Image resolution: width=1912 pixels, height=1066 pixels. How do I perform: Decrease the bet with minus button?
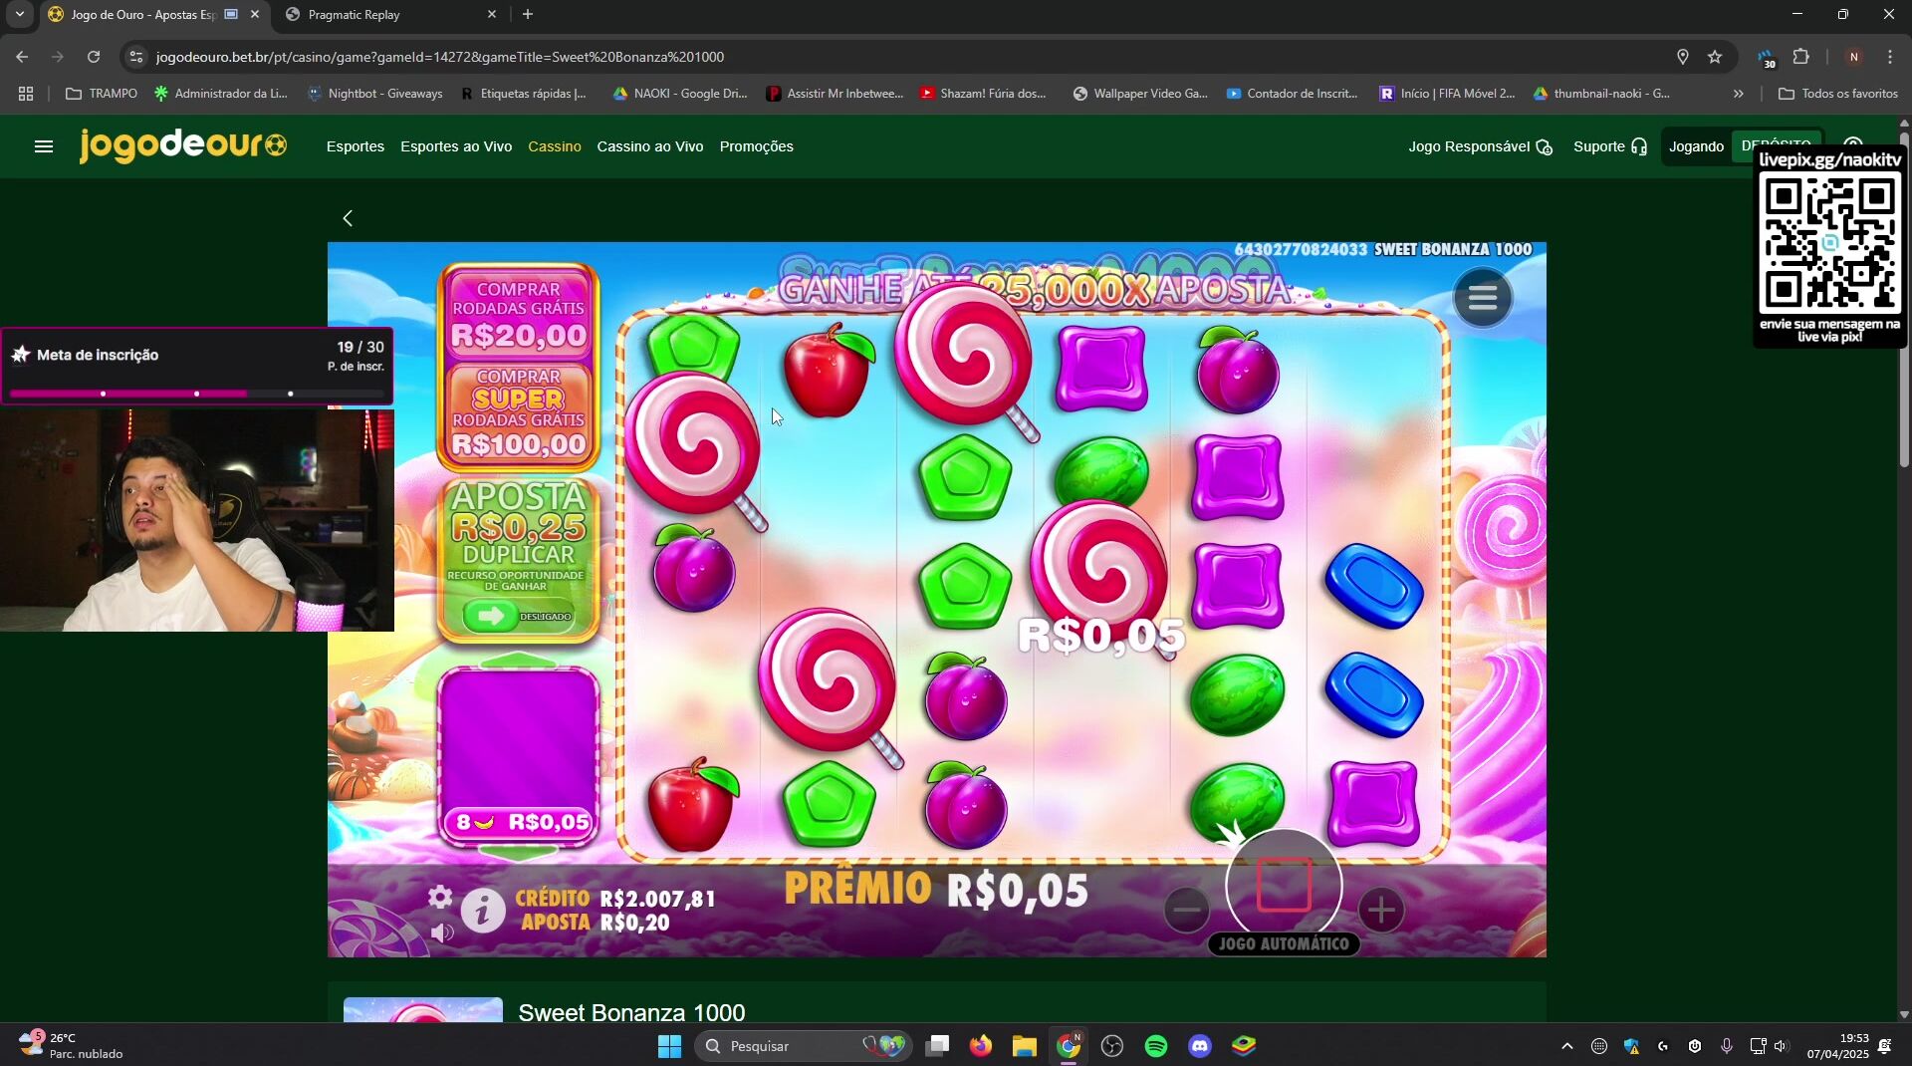pyautogui.click(x=1186, y=910)
